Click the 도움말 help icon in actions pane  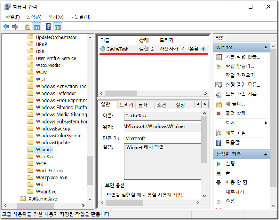pos(219,142)
